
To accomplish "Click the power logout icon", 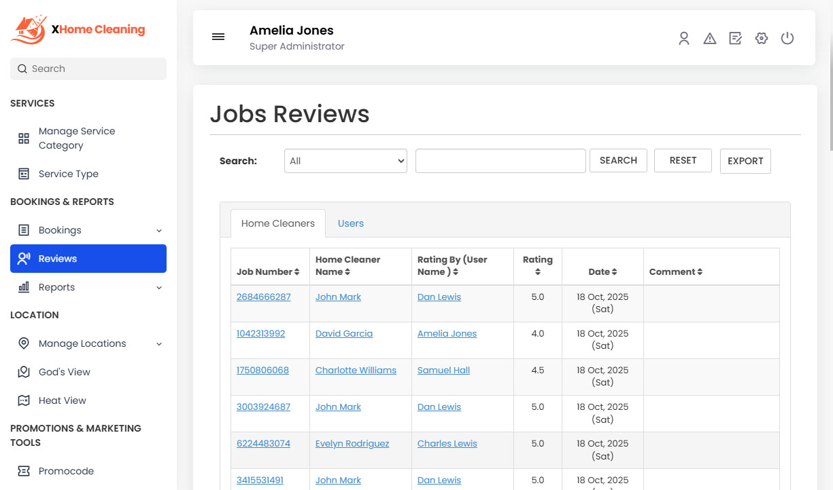I will [787, 39].
